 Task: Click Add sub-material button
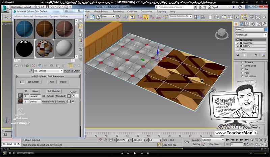click(x=52, y=82)
